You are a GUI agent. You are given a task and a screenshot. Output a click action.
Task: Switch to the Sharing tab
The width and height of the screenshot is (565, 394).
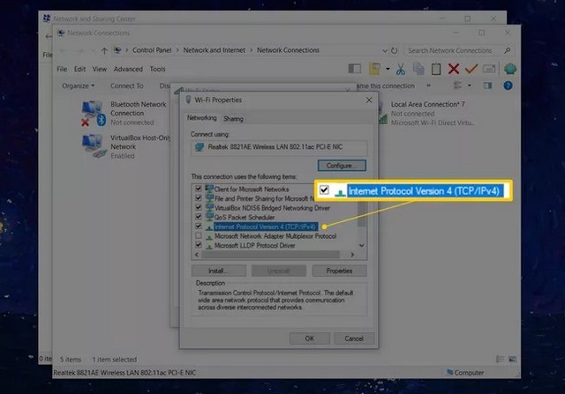(233, 118)
